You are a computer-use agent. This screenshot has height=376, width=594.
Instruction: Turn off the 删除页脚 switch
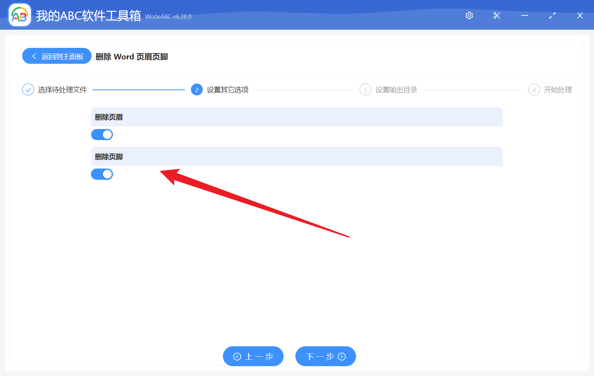[x=102, y=174]
